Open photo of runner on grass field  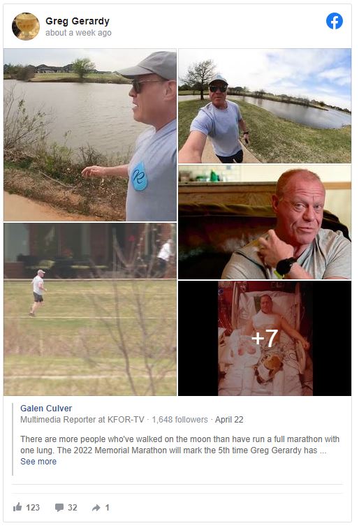tap(90, 309)
